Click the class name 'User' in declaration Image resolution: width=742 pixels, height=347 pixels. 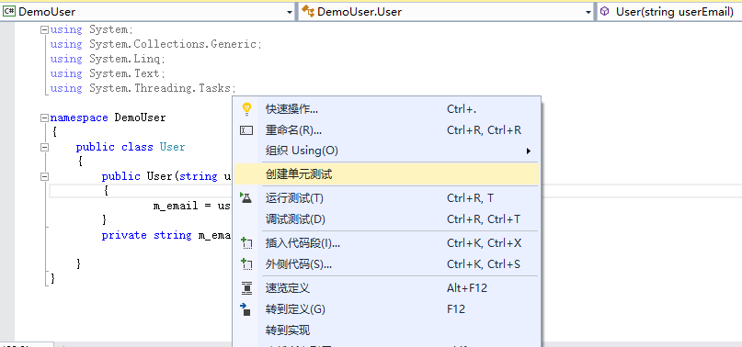172,147
